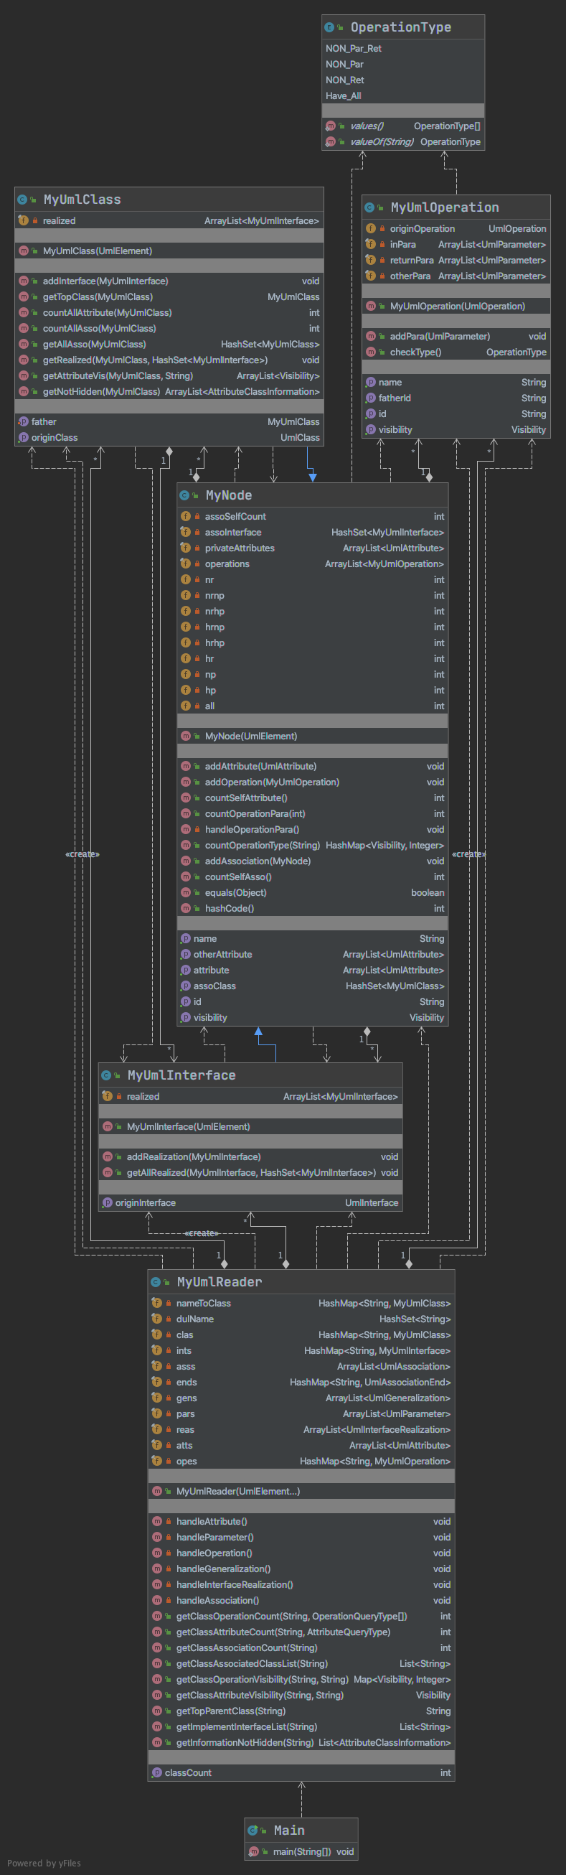Select the MyUmlReader node title
The width and height of the screenshot is (566, 1875).
pyautogui.click(x=219, y=1282)
